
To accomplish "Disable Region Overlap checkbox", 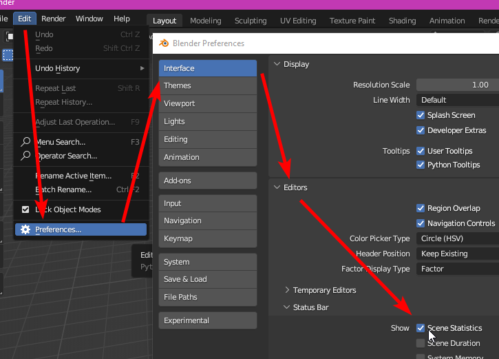I will pyautogui.click(x=421, y=208).
